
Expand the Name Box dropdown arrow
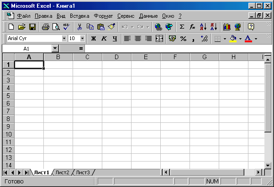(x=55, y=48)
